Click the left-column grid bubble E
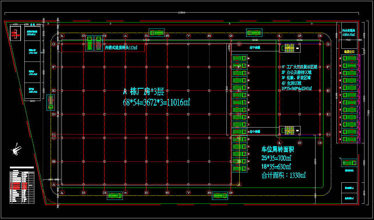Image resolution: width=374 pixels, height=220 pixels. click(54, 90)
